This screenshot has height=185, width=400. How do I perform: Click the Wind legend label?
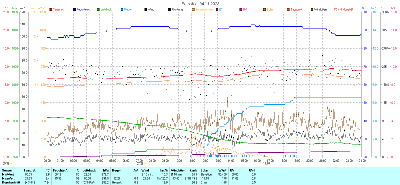[151, 9]
